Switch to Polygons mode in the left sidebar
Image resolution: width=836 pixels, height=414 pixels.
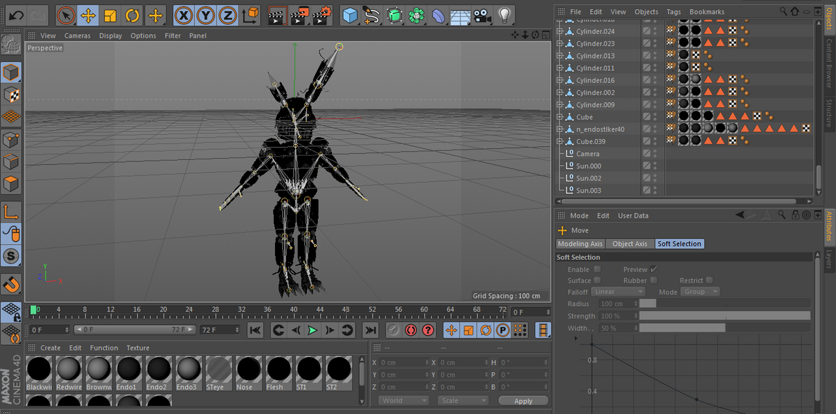11,183
